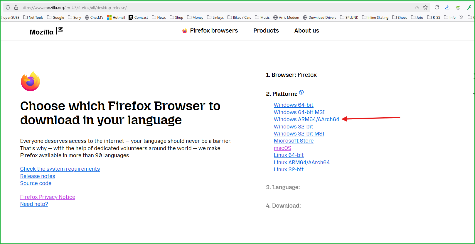This screenshot has height=244, width=475.
Task: Open the Sony bookmark folder
Action: click(x=75, y=17)
